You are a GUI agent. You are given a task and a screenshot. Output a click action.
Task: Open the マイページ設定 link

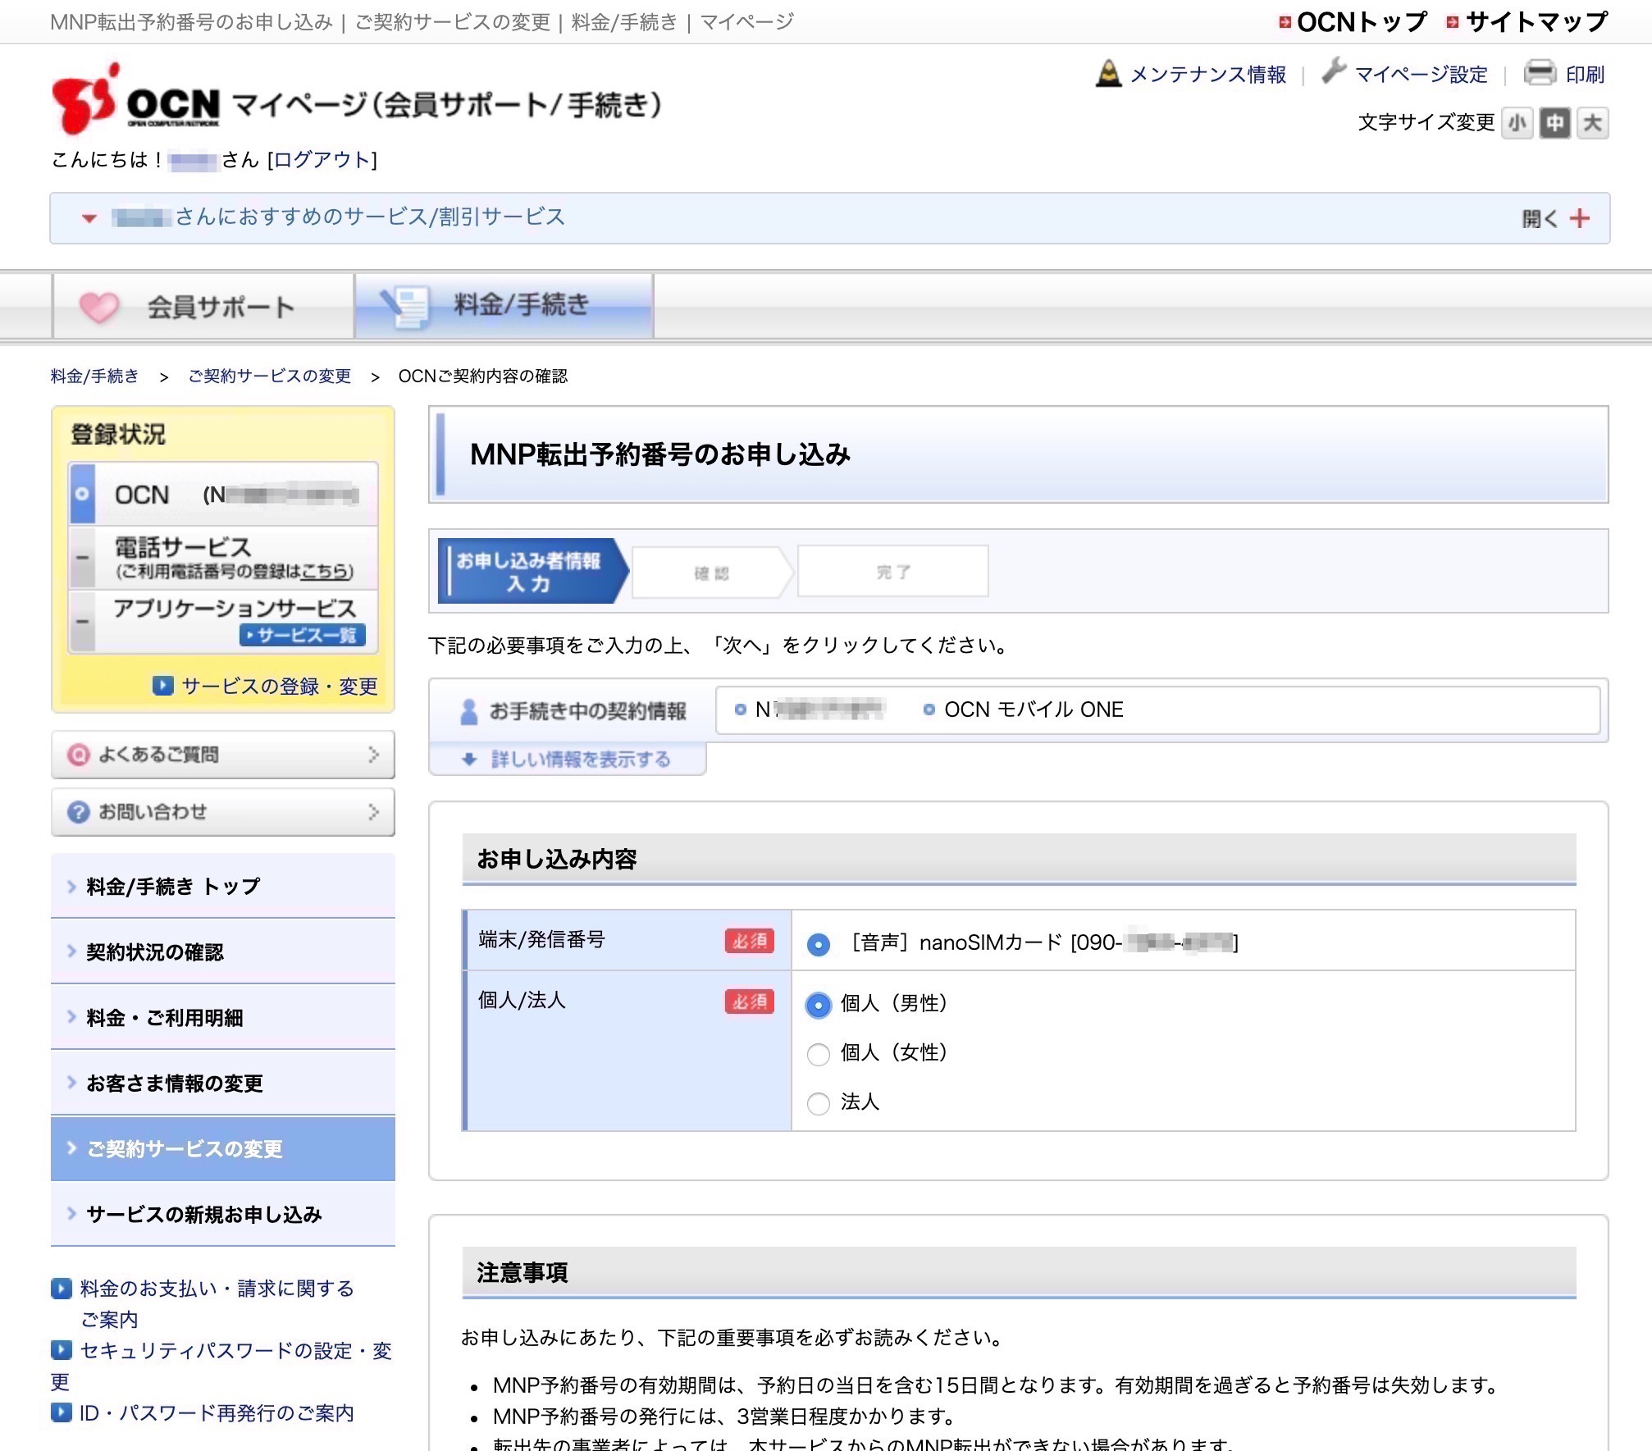coord(1421,75)
